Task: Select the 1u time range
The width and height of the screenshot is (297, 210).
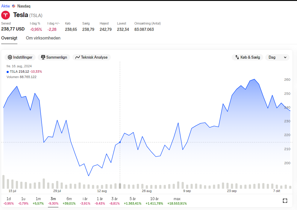Action: [x=23, y=201]
